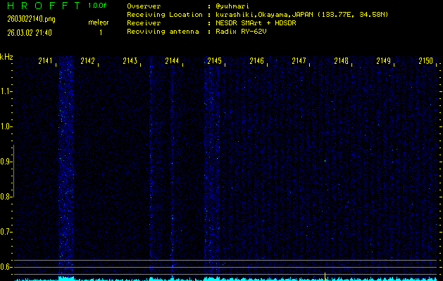
Task: Click the 2145 time marker
Action: tap(214, 61)
